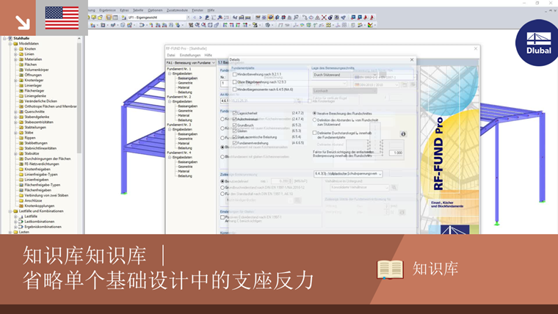Uncheck the Fundamentverdrehung checkbox

pos(234,143)
